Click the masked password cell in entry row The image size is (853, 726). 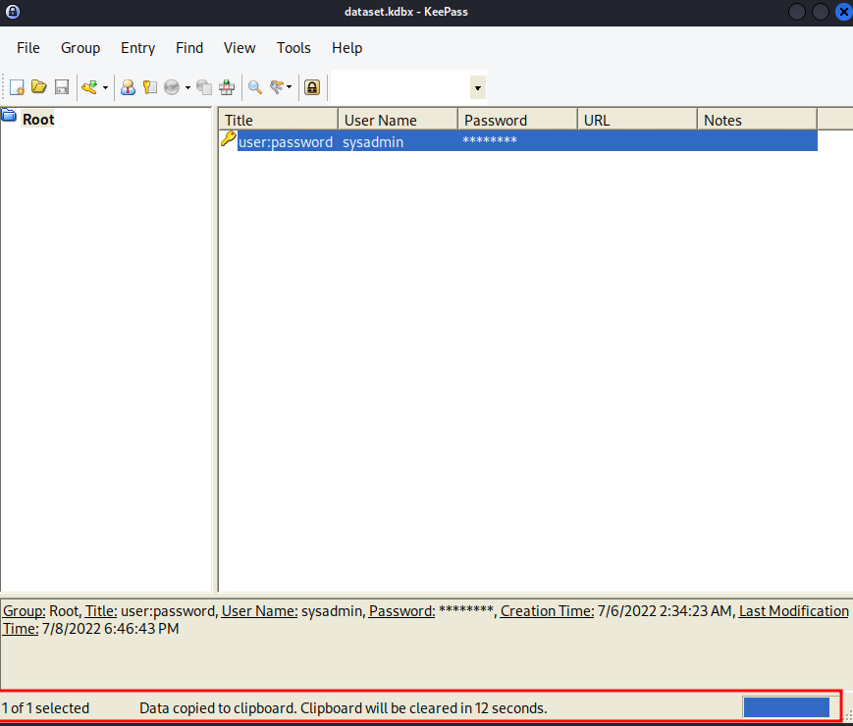coord(490,141)
